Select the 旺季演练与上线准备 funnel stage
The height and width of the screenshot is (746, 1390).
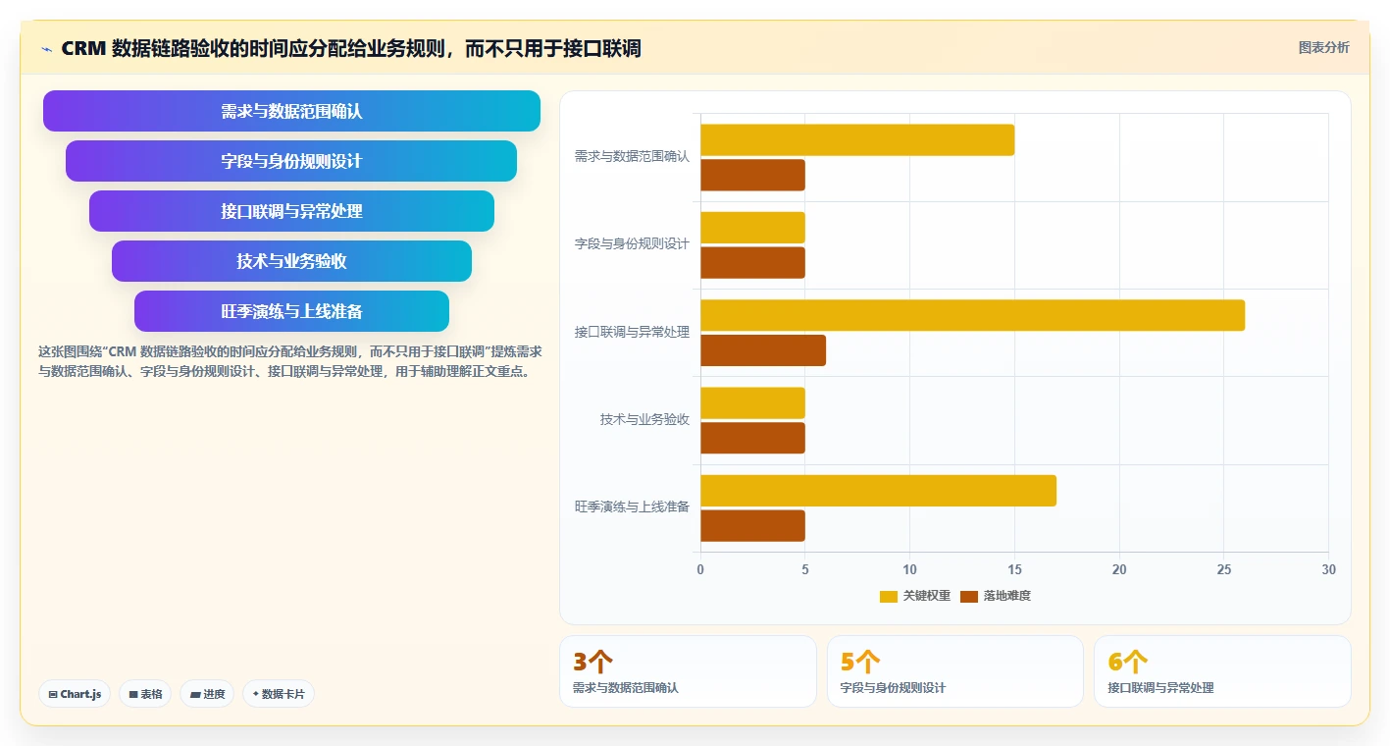(291, 311)
